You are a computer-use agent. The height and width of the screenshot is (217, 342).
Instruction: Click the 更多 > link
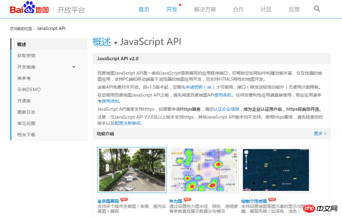(x=320, y=134)
